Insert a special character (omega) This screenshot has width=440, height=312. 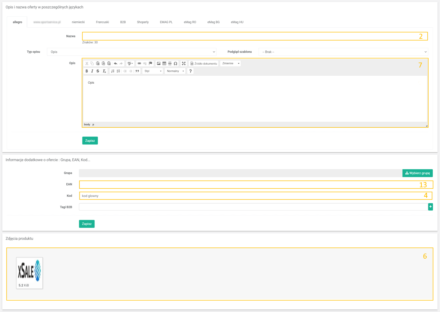pyautogui.click(x=175, y=63)
